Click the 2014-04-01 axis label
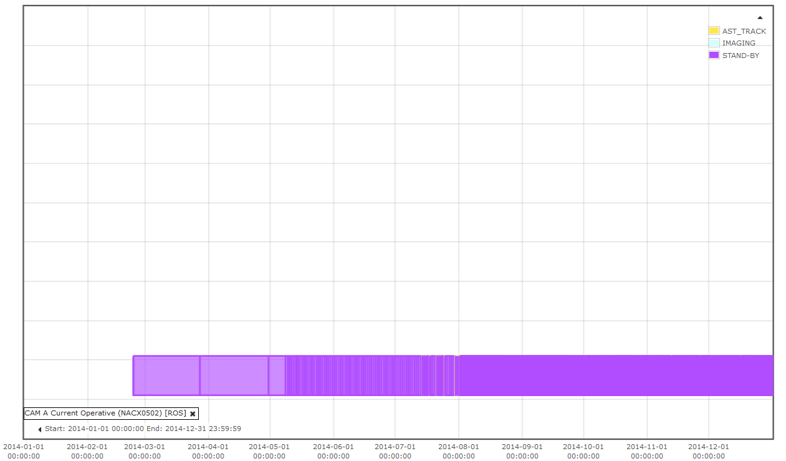The image size is (786, 461). click(x=208, y=451)
